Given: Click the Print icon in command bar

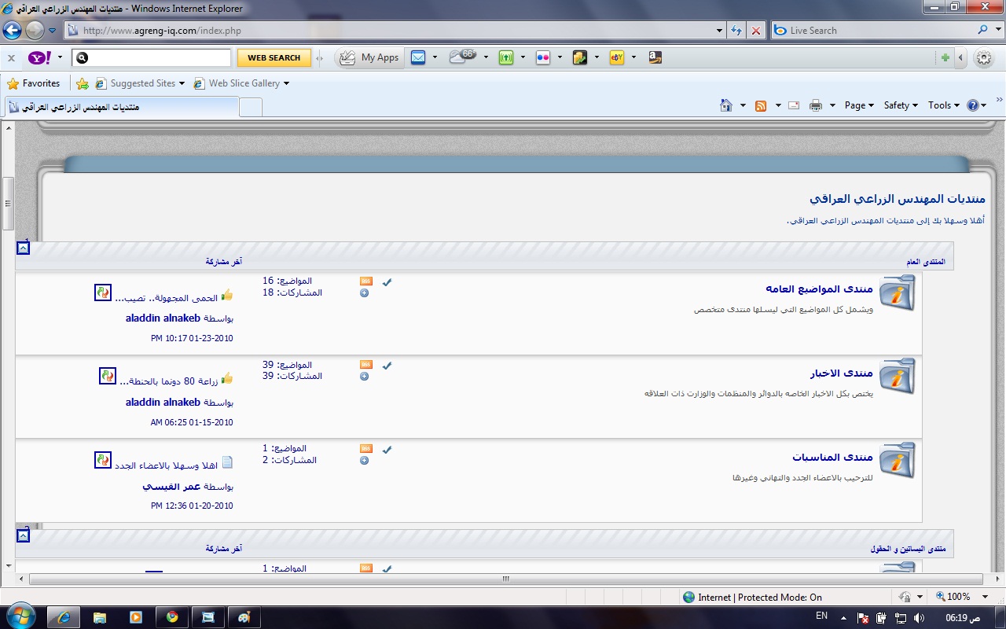Looking at the screenshot, I should point(816,105).
